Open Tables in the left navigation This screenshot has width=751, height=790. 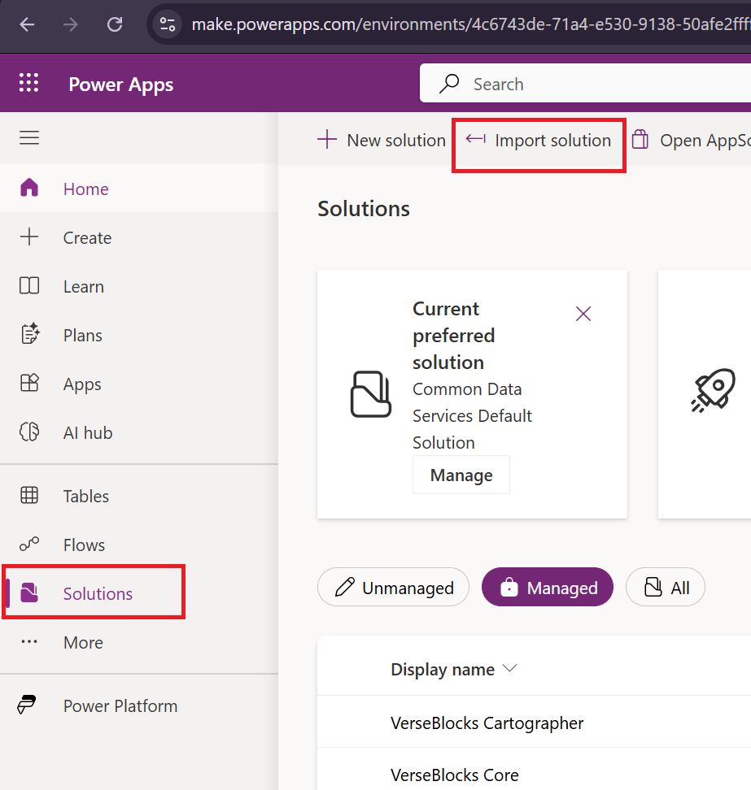pyautogui.click(x=139, y=496)
